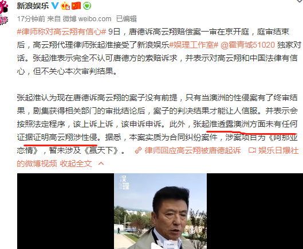Click the 新浪娱乐 account name
This screenshot has height=249, width=303.
(33, 6)
